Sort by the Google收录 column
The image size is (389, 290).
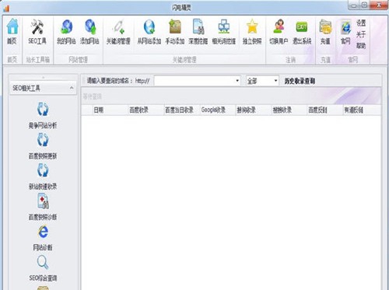(217, 110)
